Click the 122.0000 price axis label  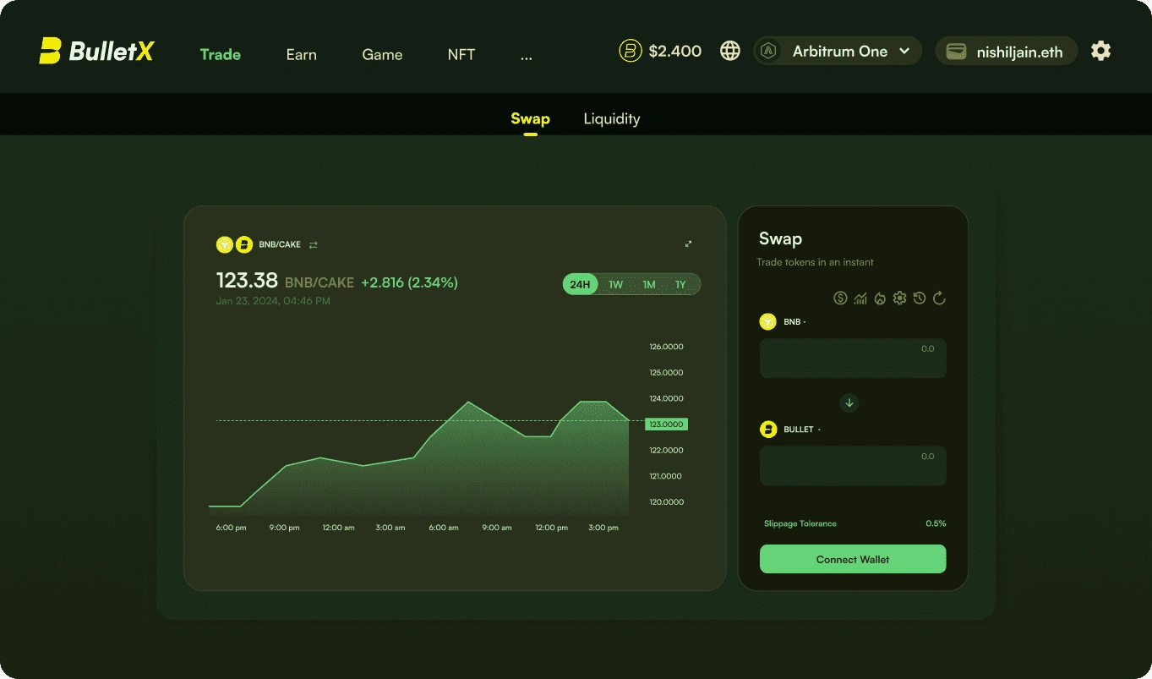pos(666,450)
